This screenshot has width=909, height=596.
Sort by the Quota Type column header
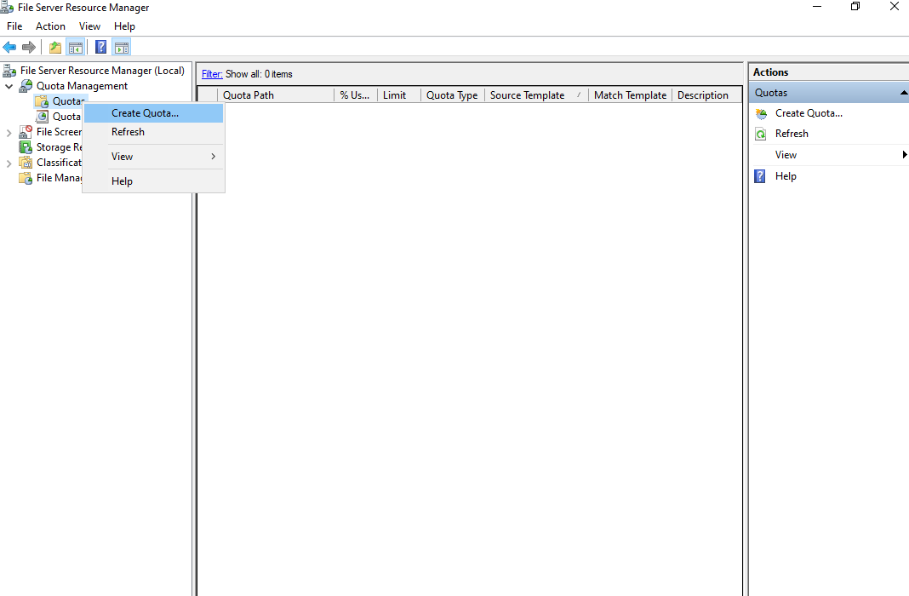point(453,95)
